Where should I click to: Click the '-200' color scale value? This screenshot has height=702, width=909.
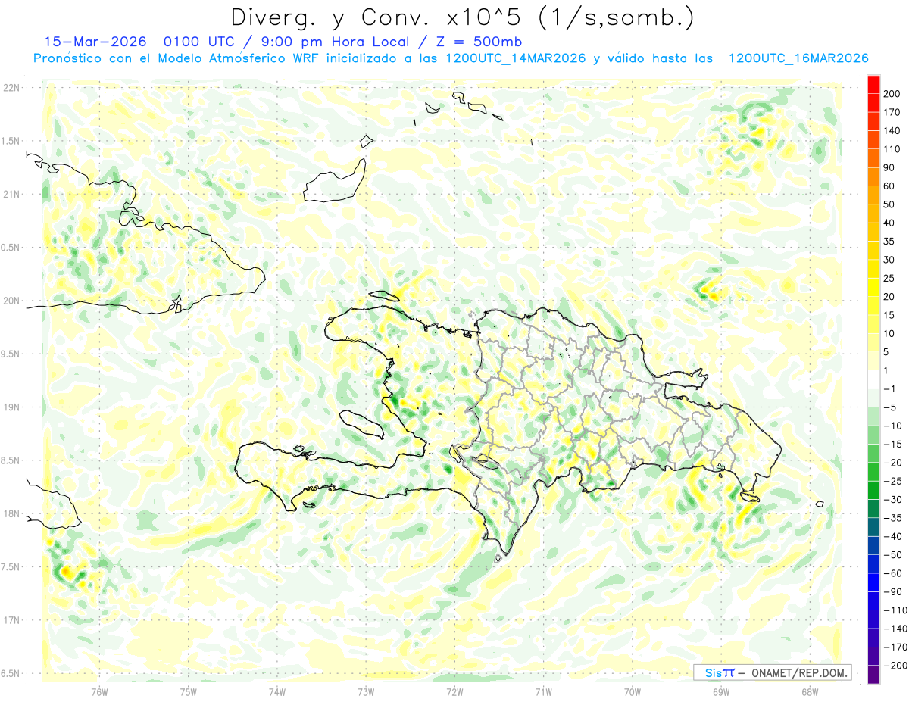click(x=895, y=666)
